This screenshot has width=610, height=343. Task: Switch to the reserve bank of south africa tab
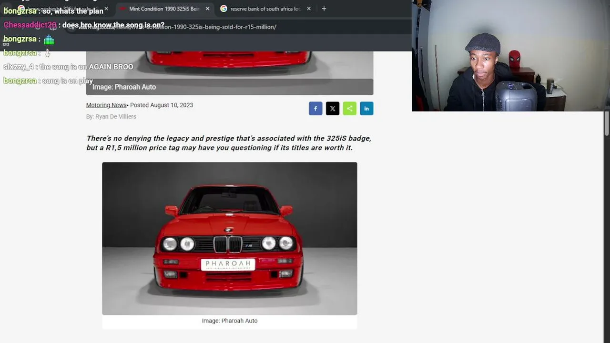click(265, 9)
